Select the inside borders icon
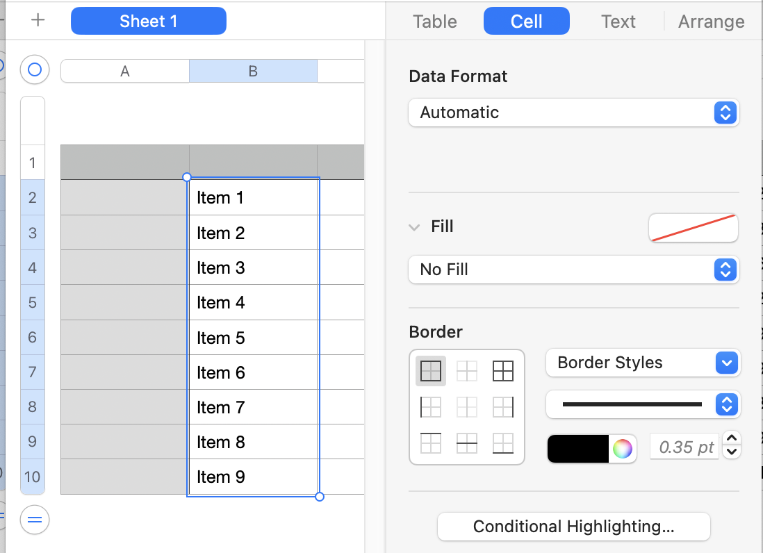 click(x=467, y=371)
